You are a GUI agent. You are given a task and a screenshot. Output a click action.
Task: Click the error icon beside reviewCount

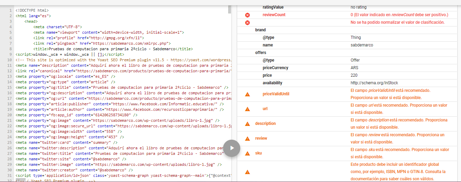pyautogui.click(x=247, y=15)
